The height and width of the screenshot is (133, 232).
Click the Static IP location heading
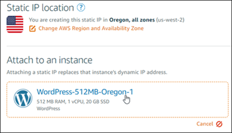(40, 7)
